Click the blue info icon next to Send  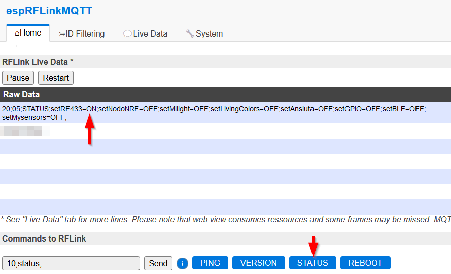[182, 263]
